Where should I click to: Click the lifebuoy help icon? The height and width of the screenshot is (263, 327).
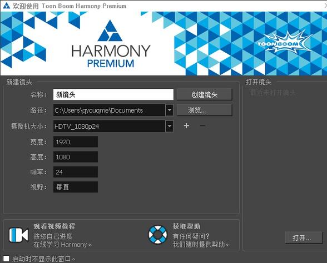pyautogui.click(x=158, y=235)
